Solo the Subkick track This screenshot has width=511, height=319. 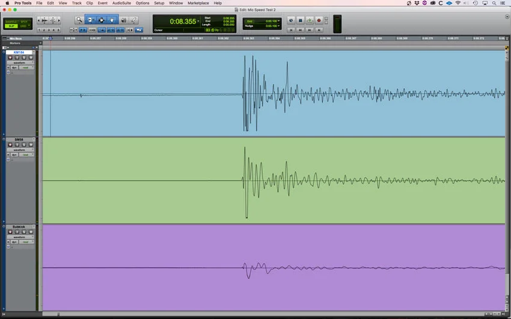tap(24, 232)
